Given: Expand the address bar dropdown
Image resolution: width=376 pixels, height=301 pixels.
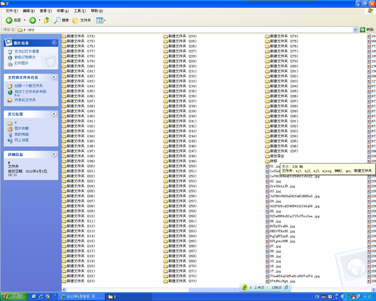Looking at the screenshot, I should tap(355, 30).
